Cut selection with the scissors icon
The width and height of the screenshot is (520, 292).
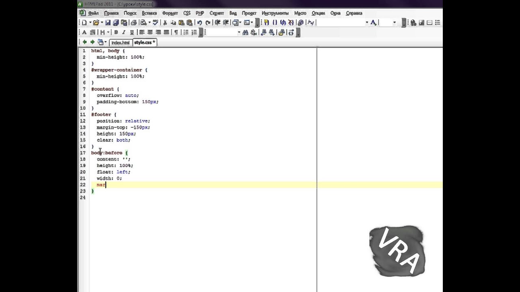pos(165,23)
